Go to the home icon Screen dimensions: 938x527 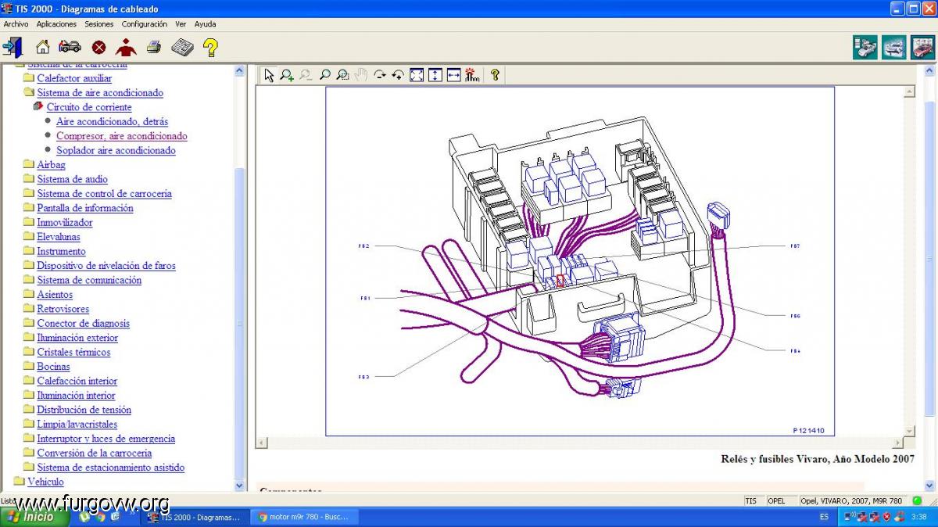[x=43, y=47]
